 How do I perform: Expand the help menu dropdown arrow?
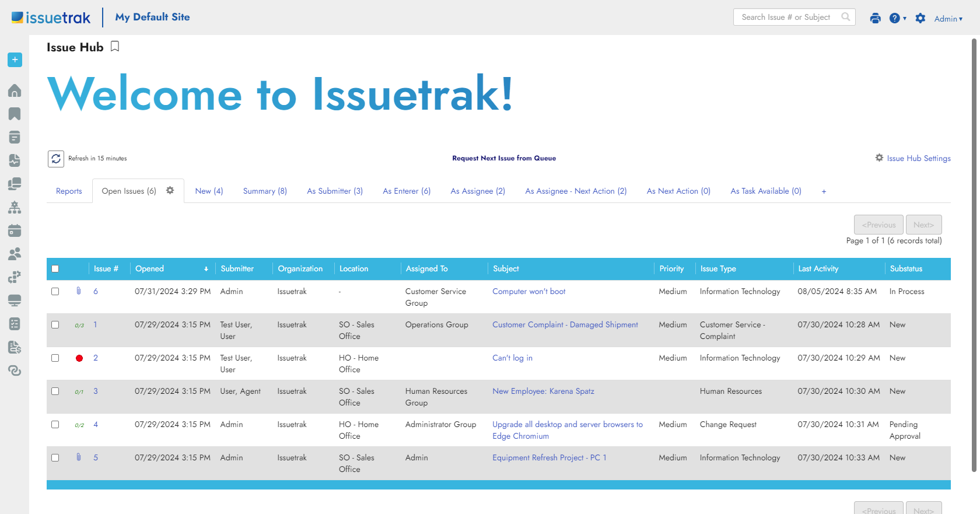[905, 19]
